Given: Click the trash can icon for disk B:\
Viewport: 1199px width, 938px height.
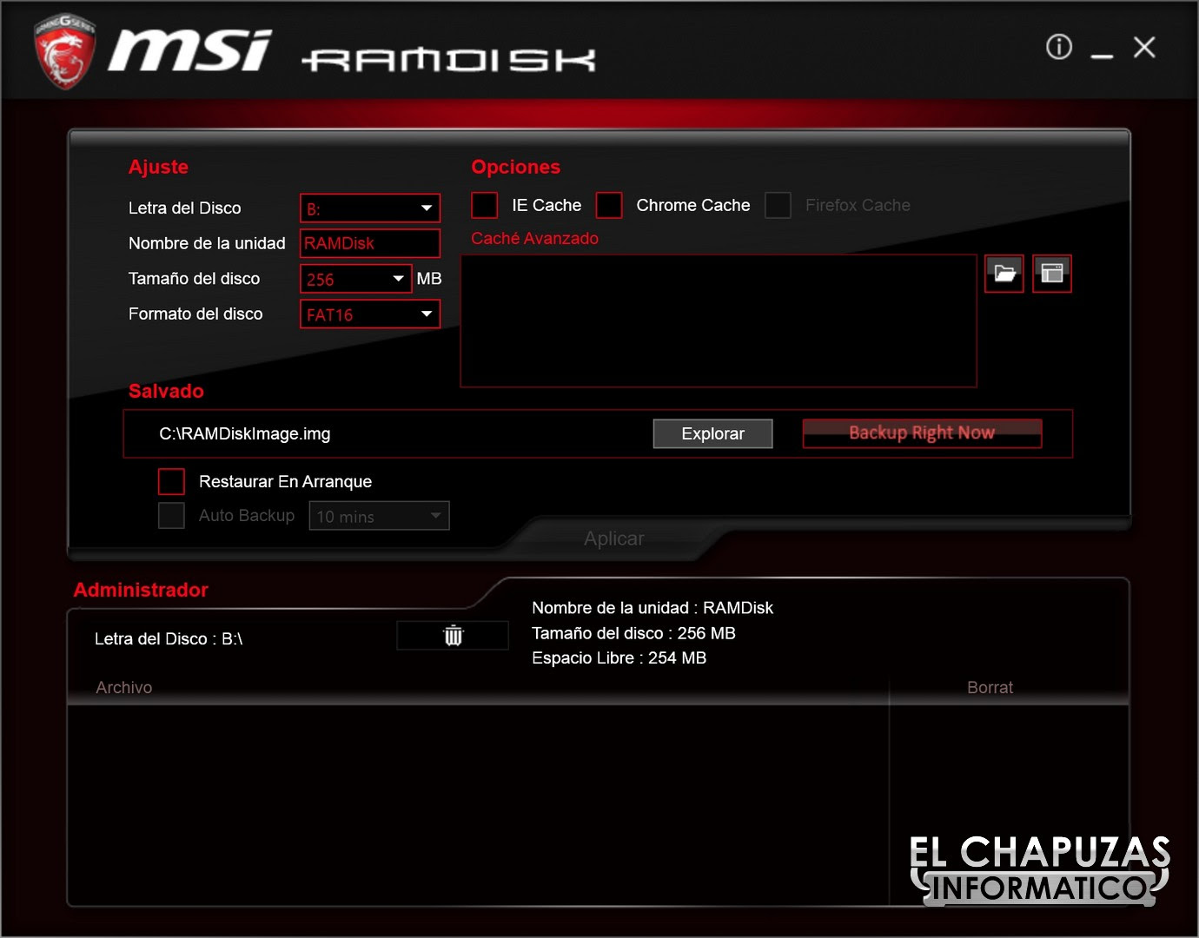Looking at the screenshot, I should (453, 635).
